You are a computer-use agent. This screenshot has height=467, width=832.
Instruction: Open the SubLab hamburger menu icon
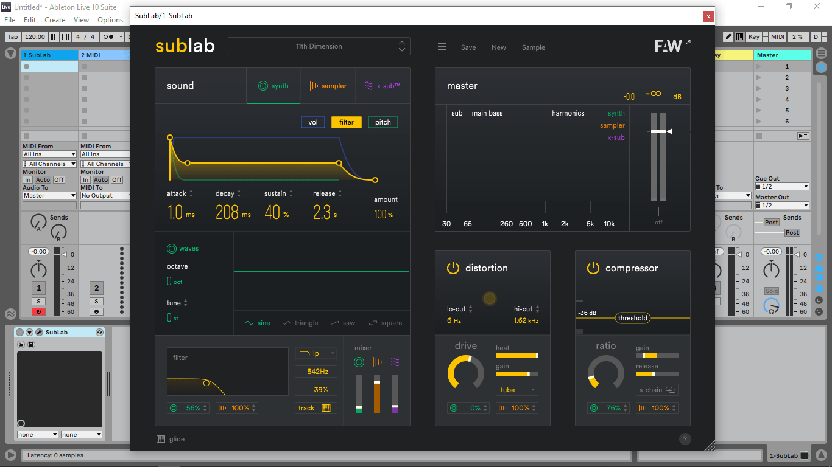442,47
